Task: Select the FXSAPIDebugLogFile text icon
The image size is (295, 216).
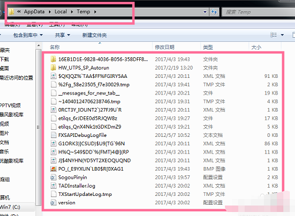Action: 53,135
